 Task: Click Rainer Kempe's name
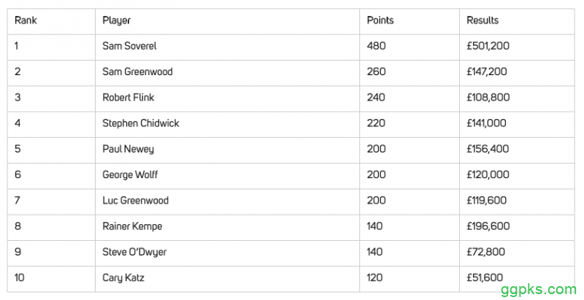132,226
